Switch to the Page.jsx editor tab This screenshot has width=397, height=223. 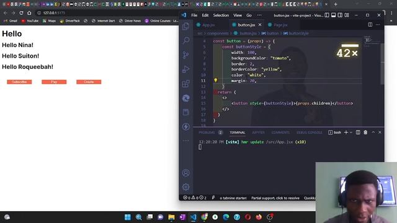(280, 25)
